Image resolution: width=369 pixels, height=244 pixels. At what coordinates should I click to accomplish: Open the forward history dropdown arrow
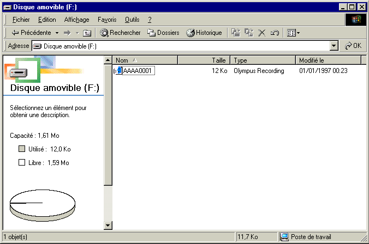click(x=77, y=33)
